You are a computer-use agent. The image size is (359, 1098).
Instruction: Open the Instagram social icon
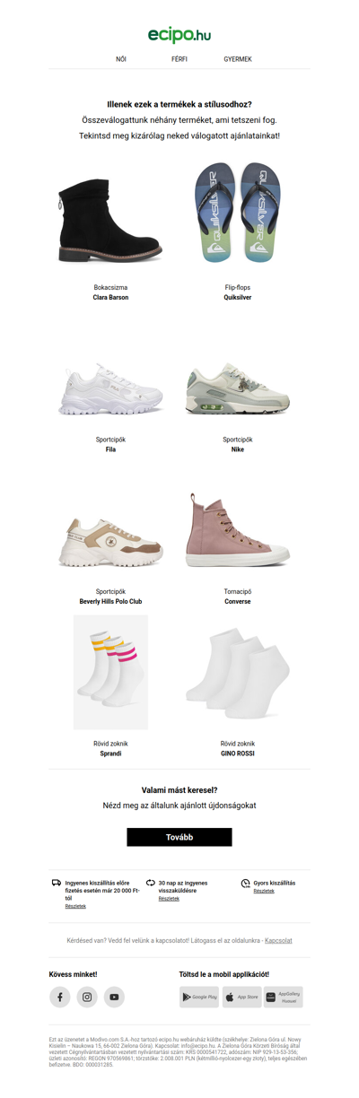pos(87,997)
